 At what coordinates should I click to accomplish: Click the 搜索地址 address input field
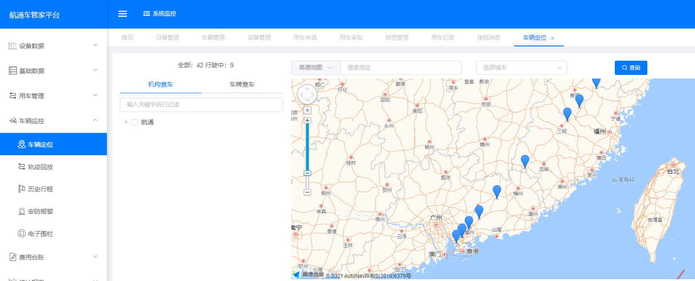click(x=401, y=68)
